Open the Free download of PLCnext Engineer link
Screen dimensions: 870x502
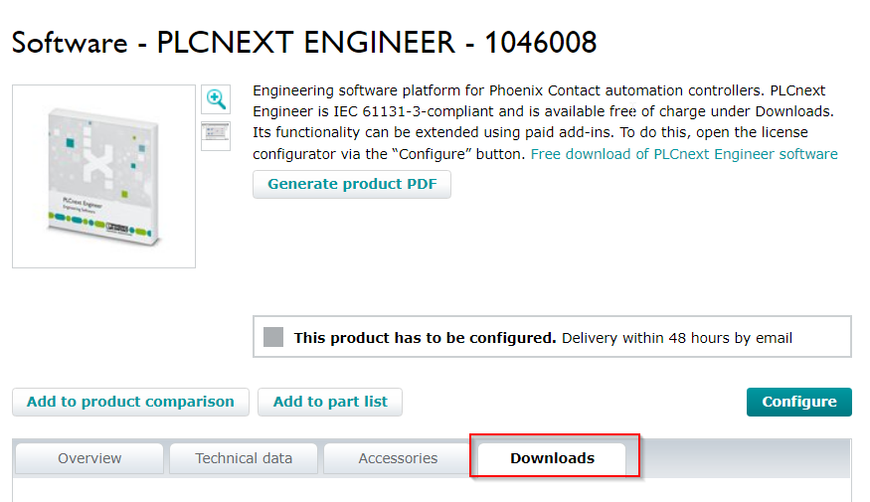(684, 154)
